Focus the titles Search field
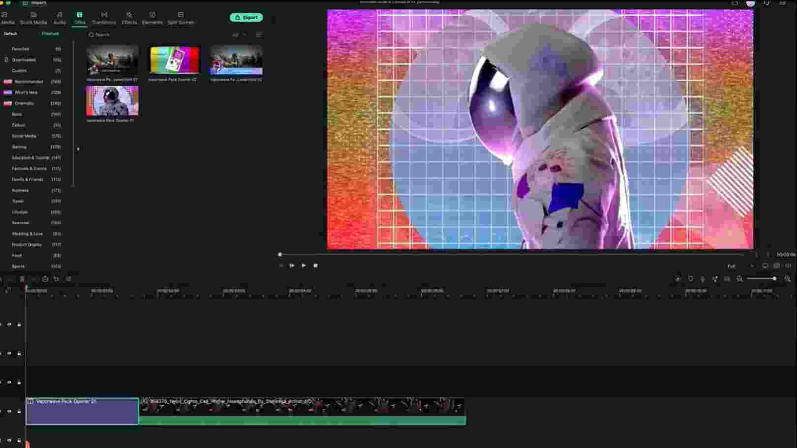 (157, 35)
